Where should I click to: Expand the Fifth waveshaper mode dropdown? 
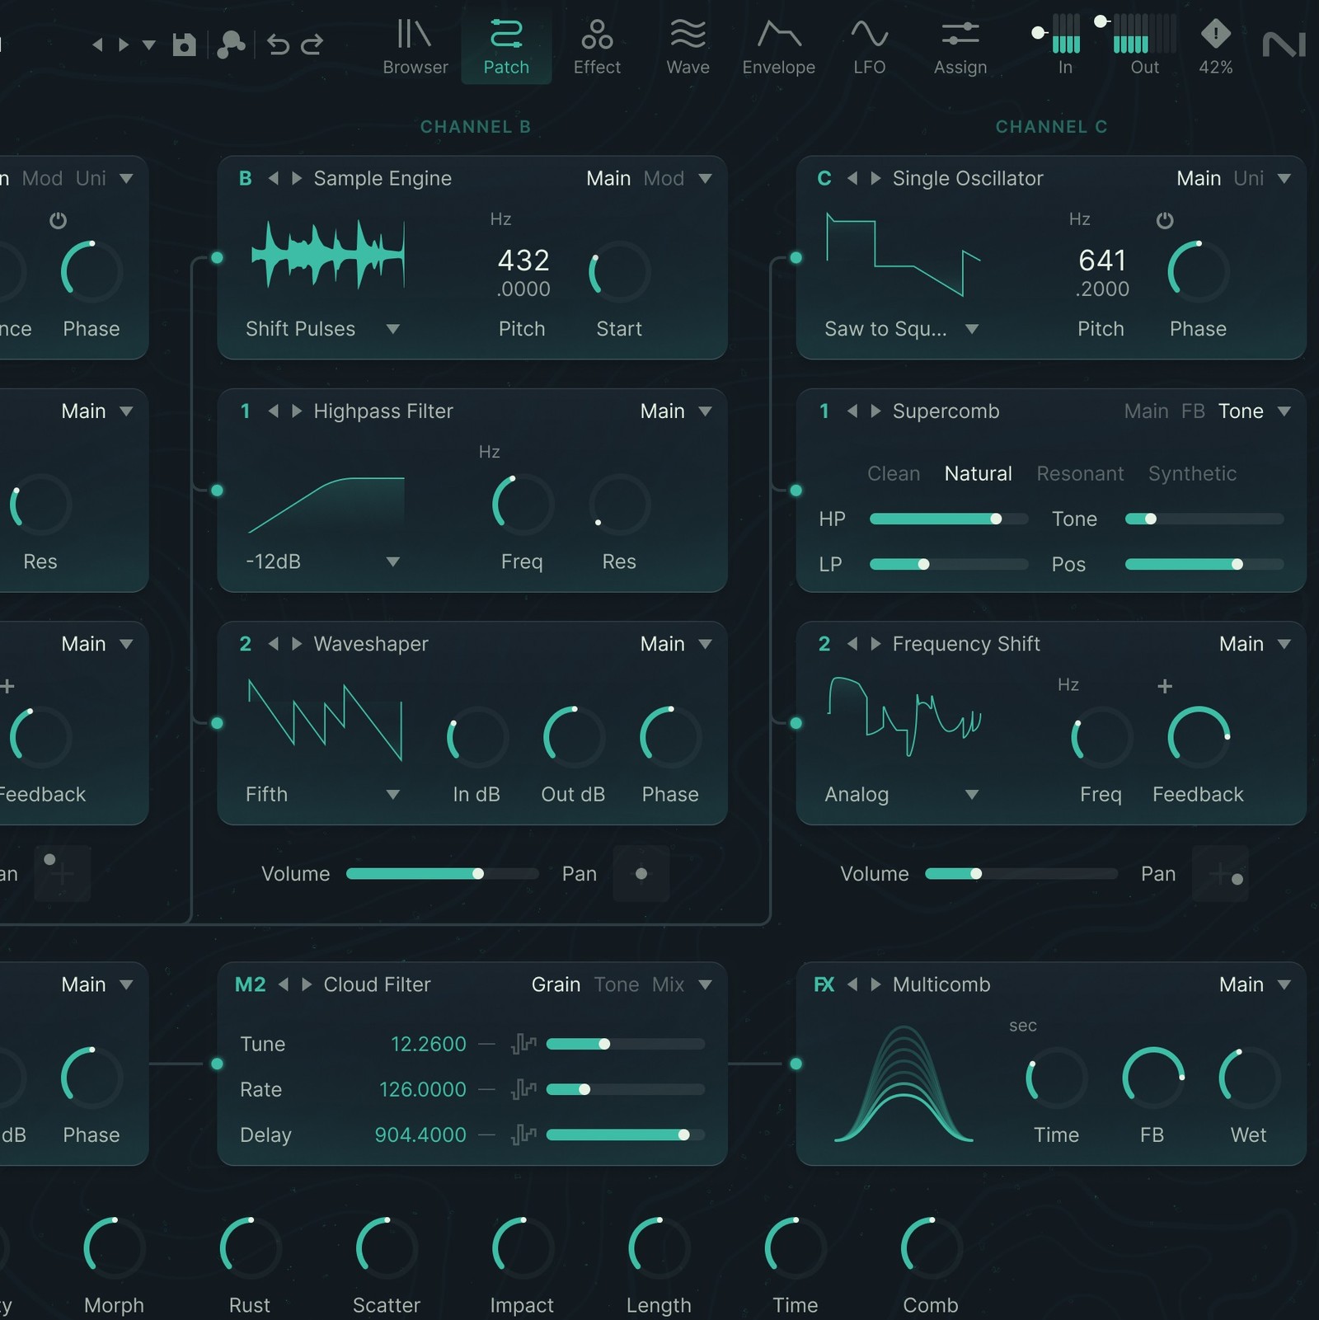(x=393, y=794)
